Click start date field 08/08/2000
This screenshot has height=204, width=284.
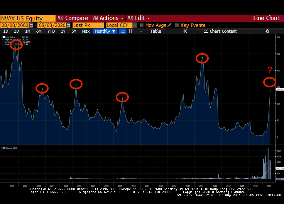point(15,25)
